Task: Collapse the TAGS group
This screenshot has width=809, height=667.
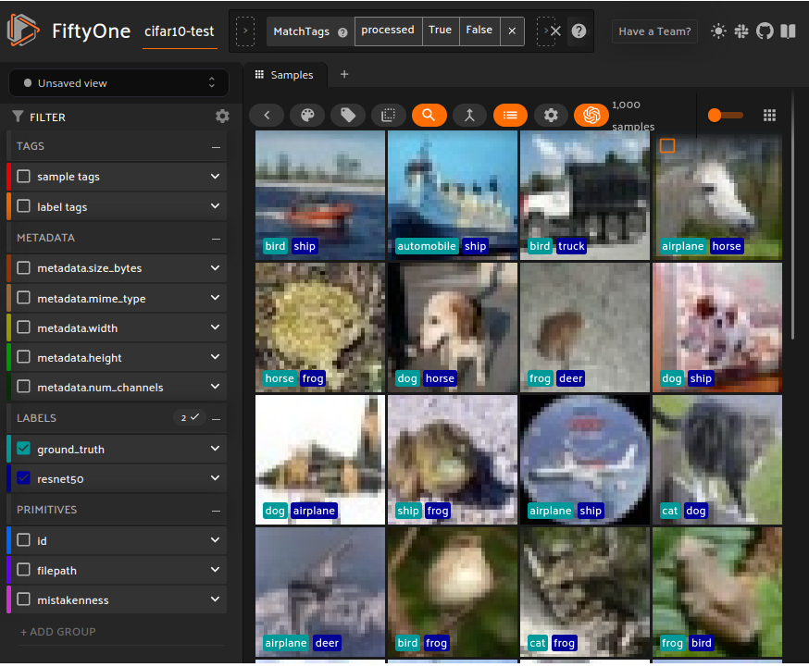Action: click(x=217, y=147)
